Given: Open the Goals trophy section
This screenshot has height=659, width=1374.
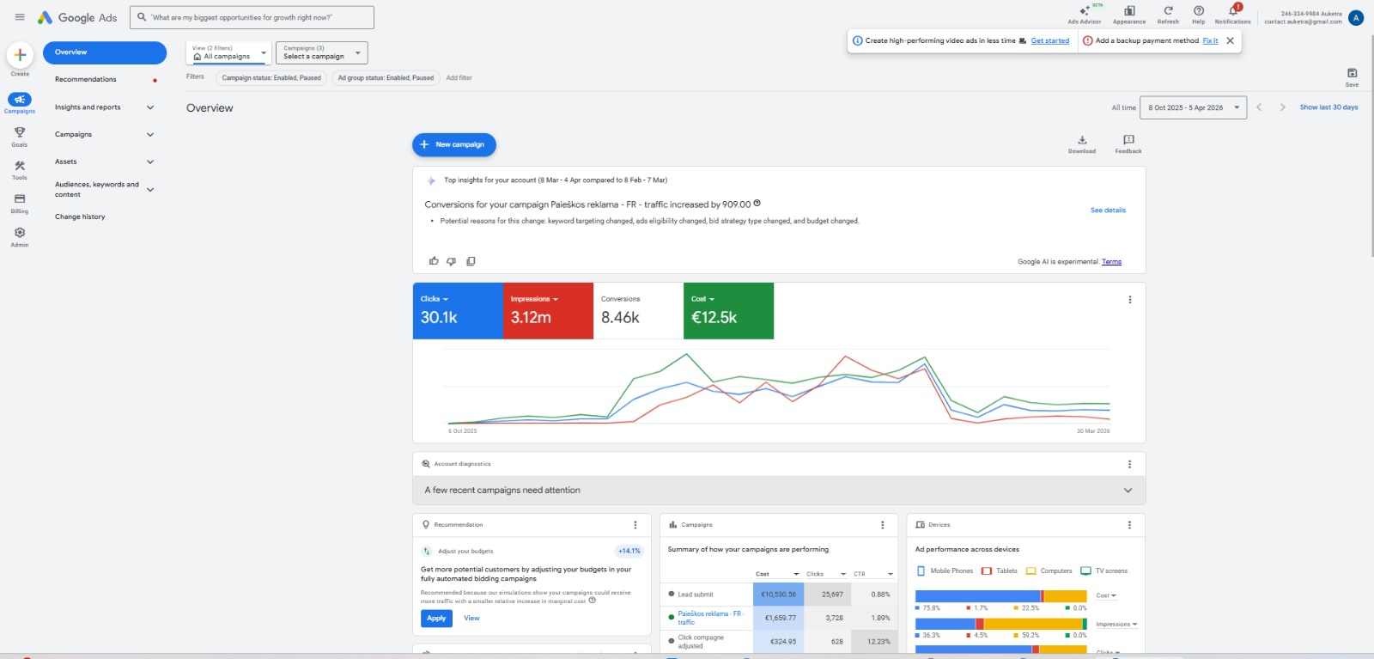Looking at the screenshot, I should 20,137.
